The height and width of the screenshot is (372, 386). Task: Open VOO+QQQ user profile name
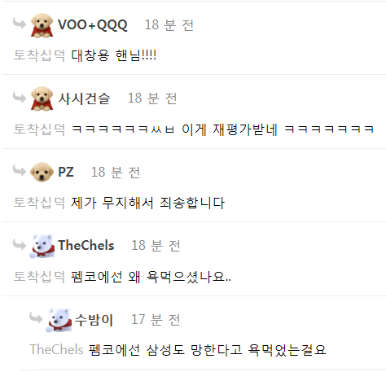[93, 25]
